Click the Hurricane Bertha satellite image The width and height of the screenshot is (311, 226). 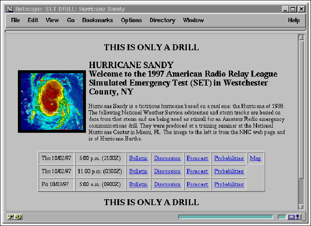52,101
